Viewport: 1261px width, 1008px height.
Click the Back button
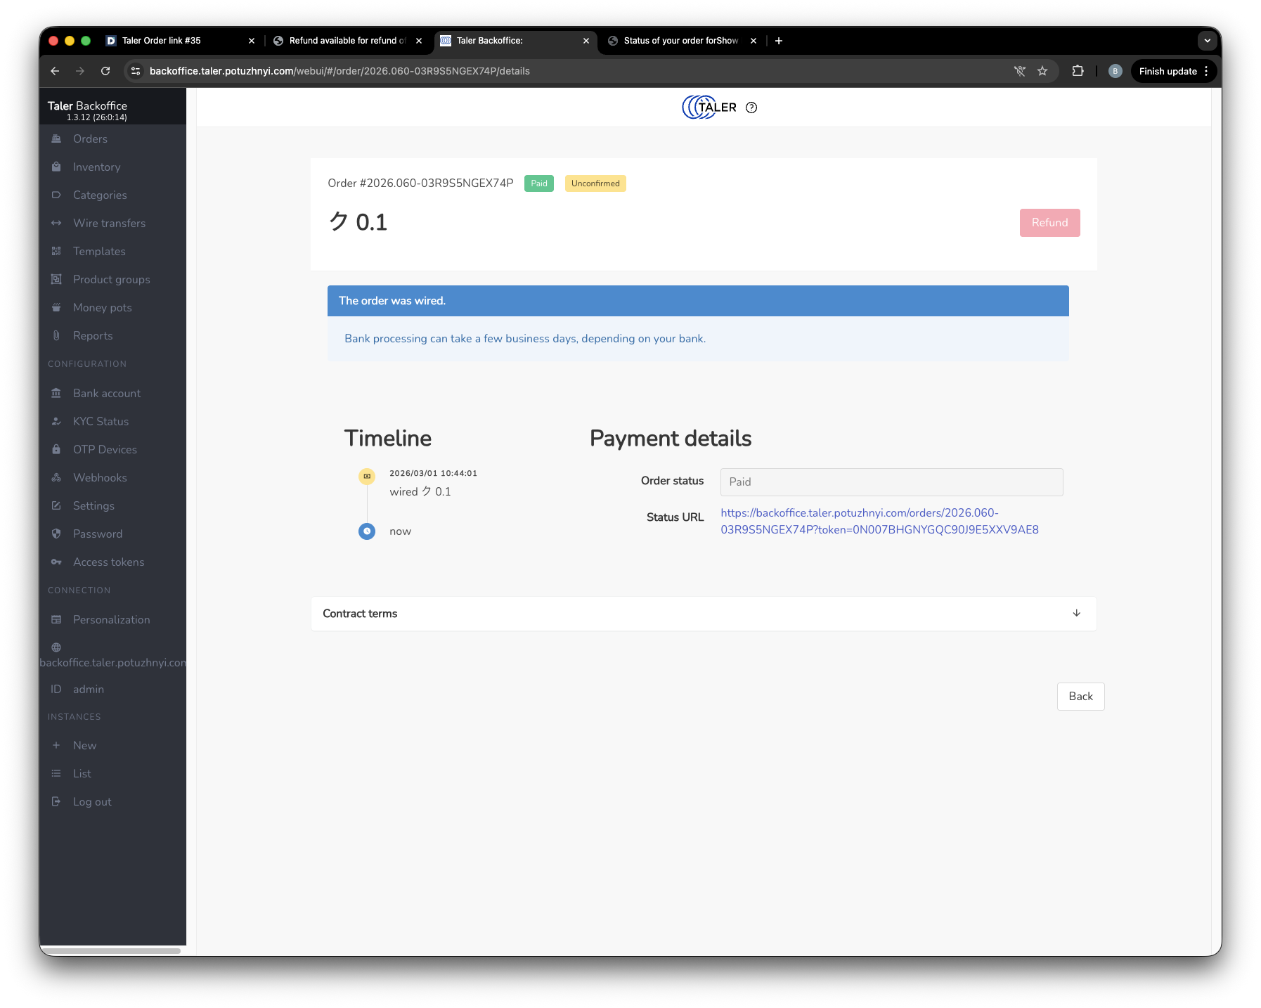pos(1080,697)
